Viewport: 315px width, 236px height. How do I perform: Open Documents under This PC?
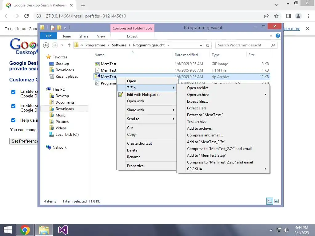click(65, 102)
